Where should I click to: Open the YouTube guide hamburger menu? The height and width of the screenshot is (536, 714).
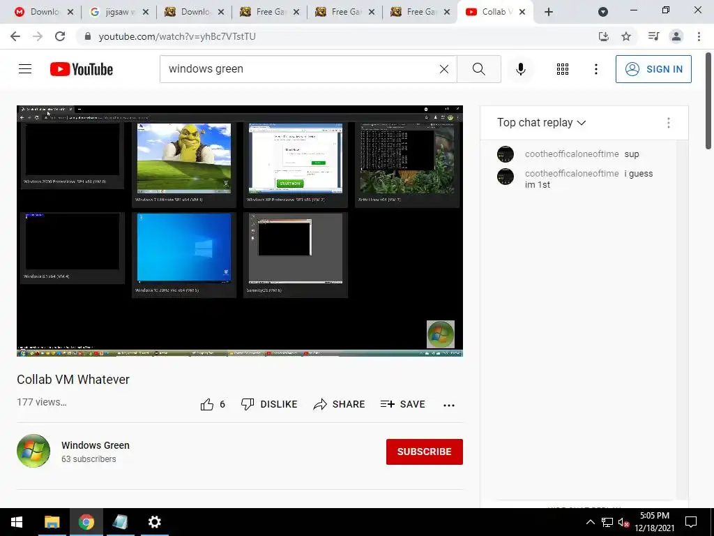25,69
